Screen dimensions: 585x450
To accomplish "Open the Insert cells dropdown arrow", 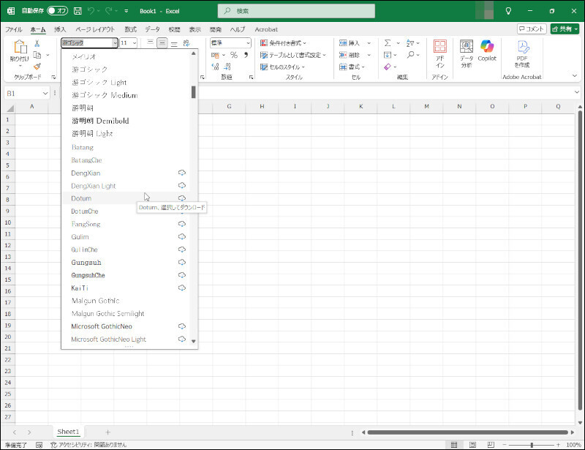I will 369,43.
